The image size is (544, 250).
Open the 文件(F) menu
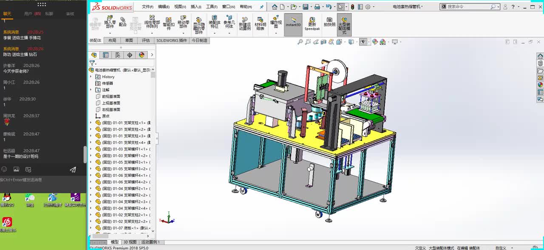(x=147, y=7)
